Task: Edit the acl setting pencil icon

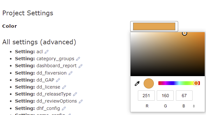Action: [46, 52]
